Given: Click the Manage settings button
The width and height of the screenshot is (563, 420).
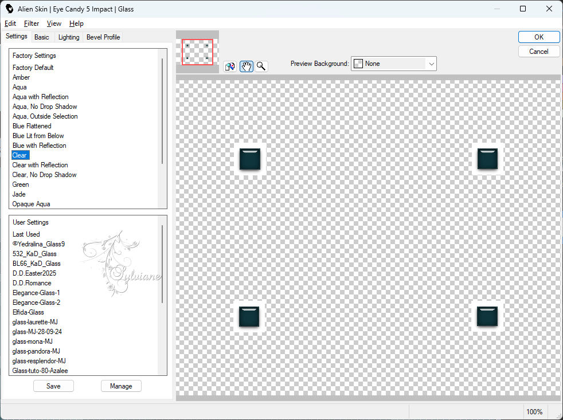Looking at the screenshot, I should pos(121,386).
